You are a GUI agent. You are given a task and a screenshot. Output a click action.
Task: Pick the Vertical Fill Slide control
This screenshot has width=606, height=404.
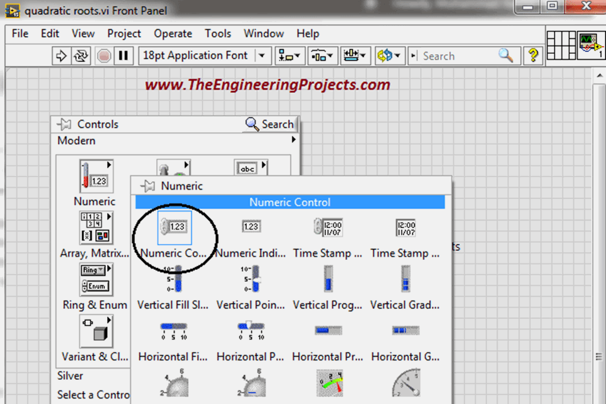click(x=173, y=278)
